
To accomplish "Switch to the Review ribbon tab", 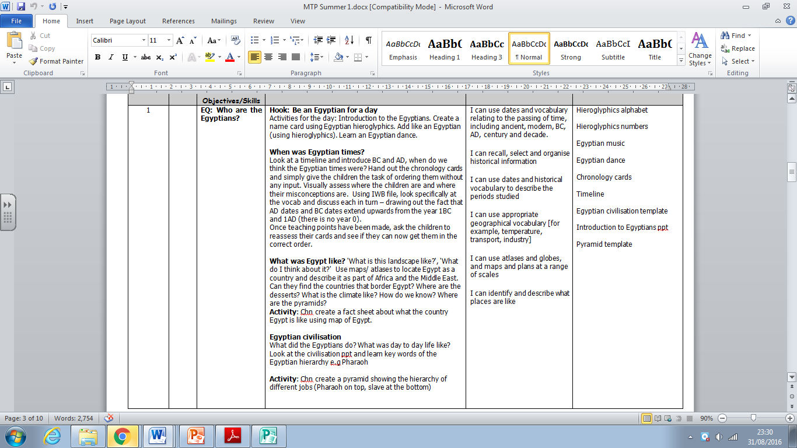I will (x=263, y=20).
